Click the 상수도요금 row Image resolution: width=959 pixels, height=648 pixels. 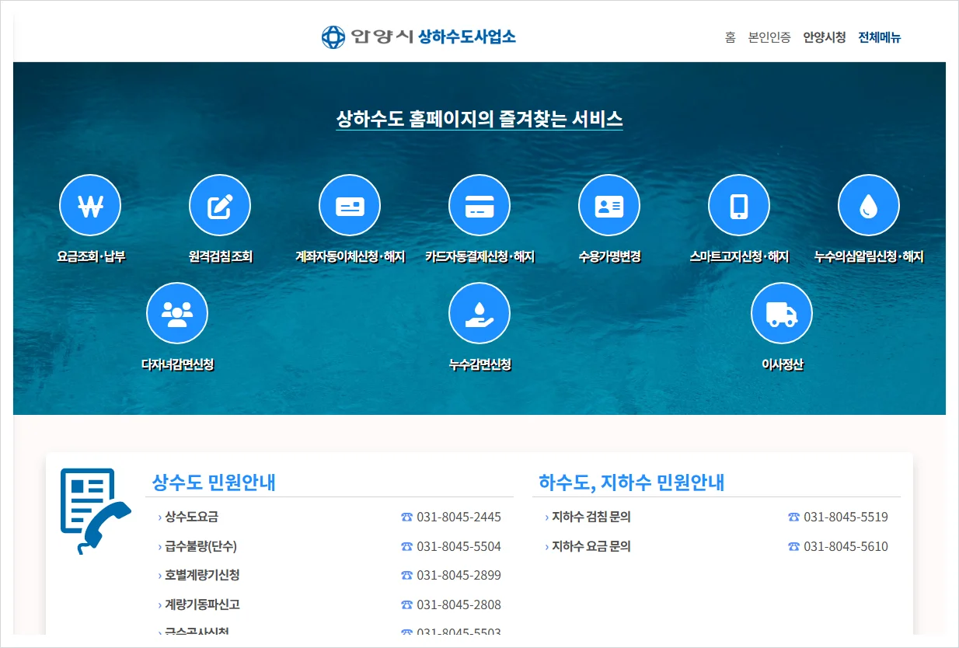tap(330, 517)
